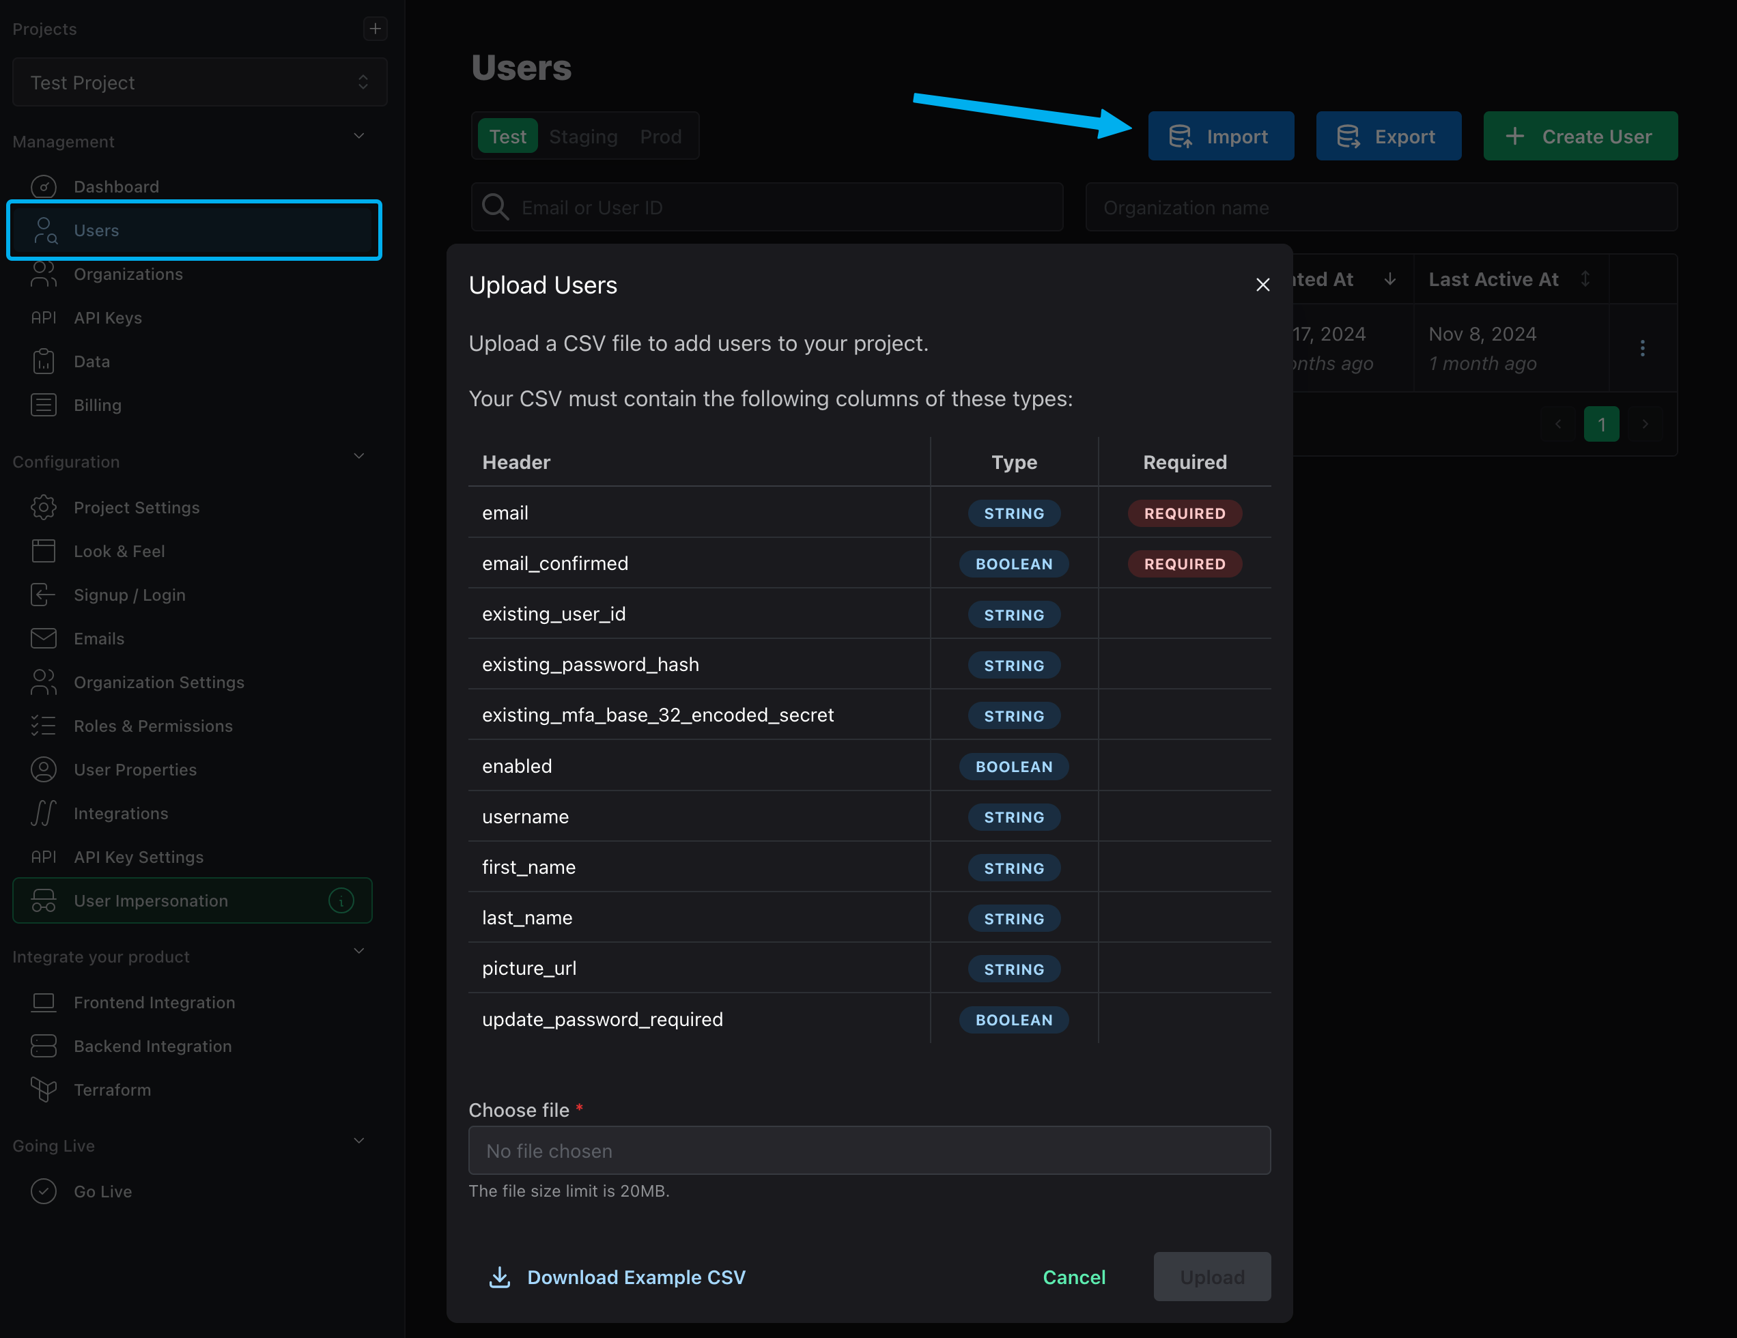Click the Choose file input field
Screen dimensions: 1737x1338
870,1151
